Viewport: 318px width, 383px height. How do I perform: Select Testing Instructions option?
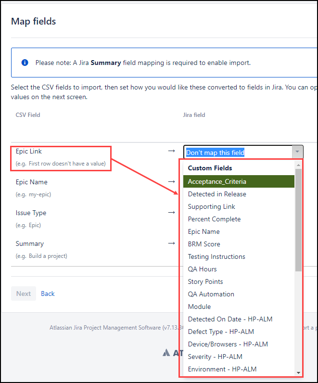click(x=239, y=257)
